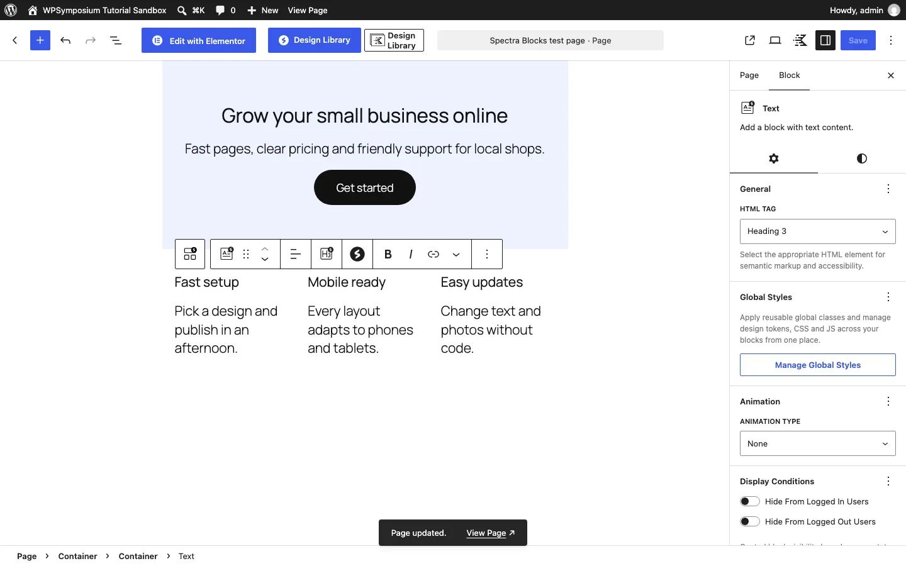The height and width of the screenshot is (566, 906).
Task: Open the block inserter plus button
Action: pyautogui.click(x=40, y=40)
